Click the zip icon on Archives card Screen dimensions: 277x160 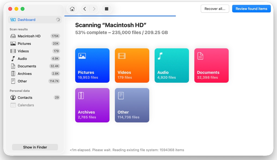(81, 96)
